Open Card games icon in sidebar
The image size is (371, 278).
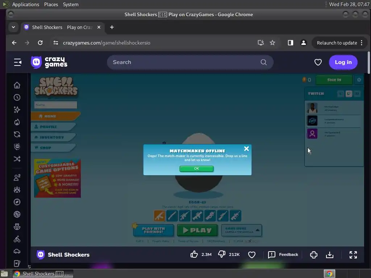coord(17,264)
